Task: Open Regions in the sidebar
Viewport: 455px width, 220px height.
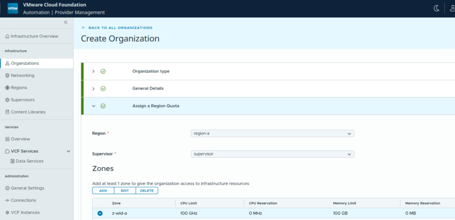Action: coord(19,88)
